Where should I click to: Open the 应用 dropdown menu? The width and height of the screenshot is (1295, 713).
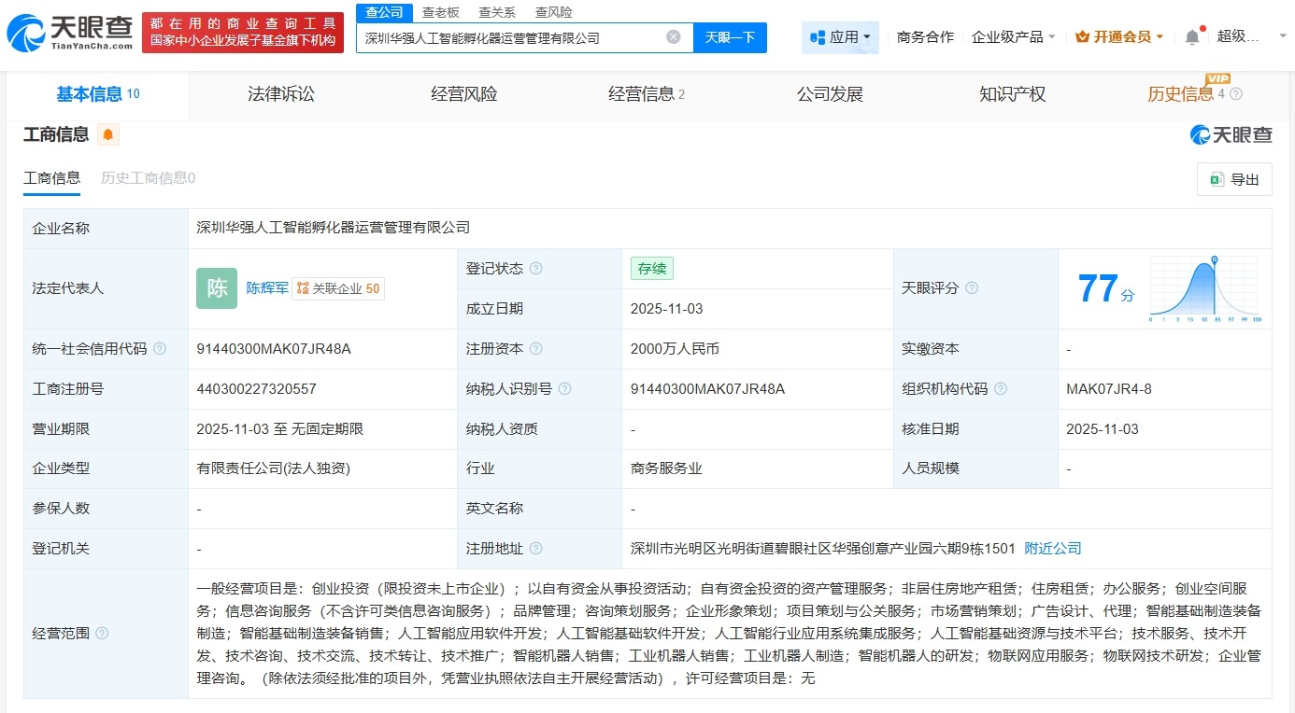coord(840,35)
